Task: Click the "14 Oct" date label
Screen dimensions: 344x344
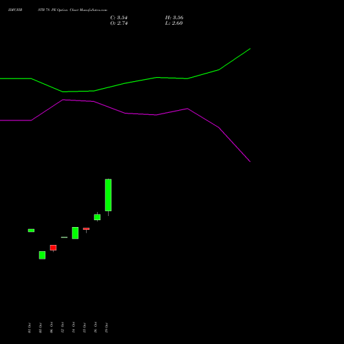Action: (74, 327)
